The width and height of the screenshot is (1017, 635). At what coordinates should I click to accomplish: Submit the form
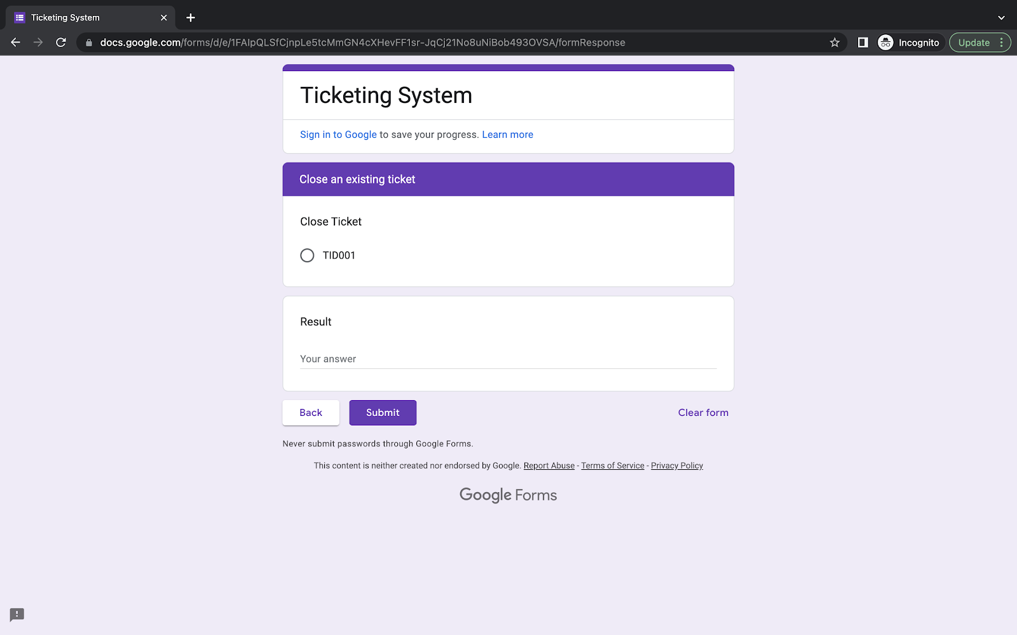click(383, 413)
